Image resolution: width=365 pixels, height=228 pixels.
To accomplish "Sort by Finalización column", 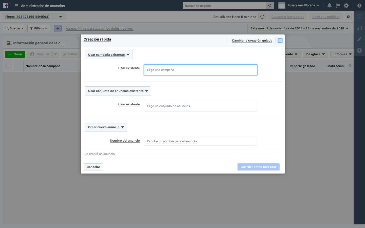I will [x=335, y=66].
